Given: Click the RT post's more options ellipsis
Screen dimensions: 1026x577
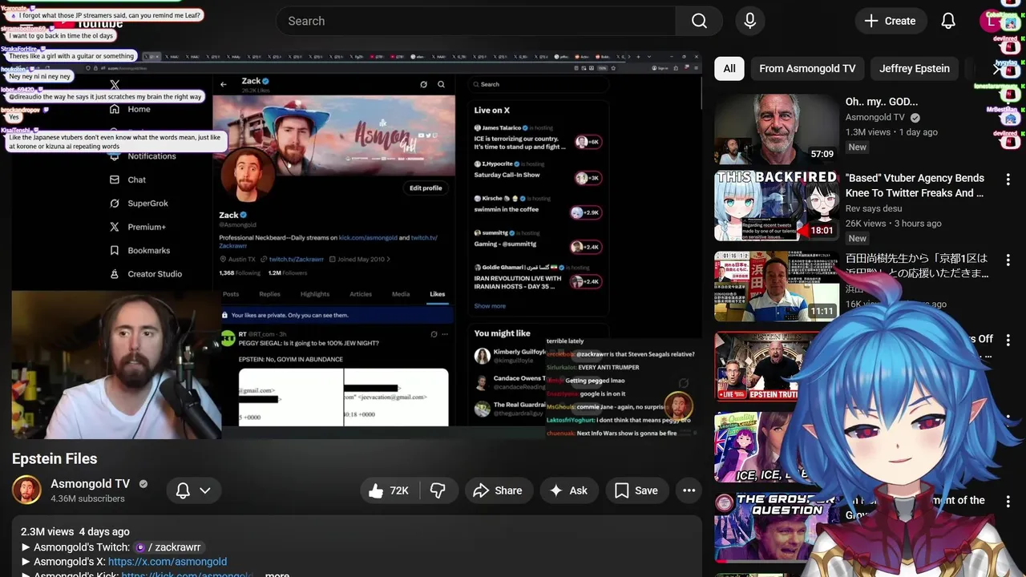Looking at the screenshot, I should click(x=445, y=334).
